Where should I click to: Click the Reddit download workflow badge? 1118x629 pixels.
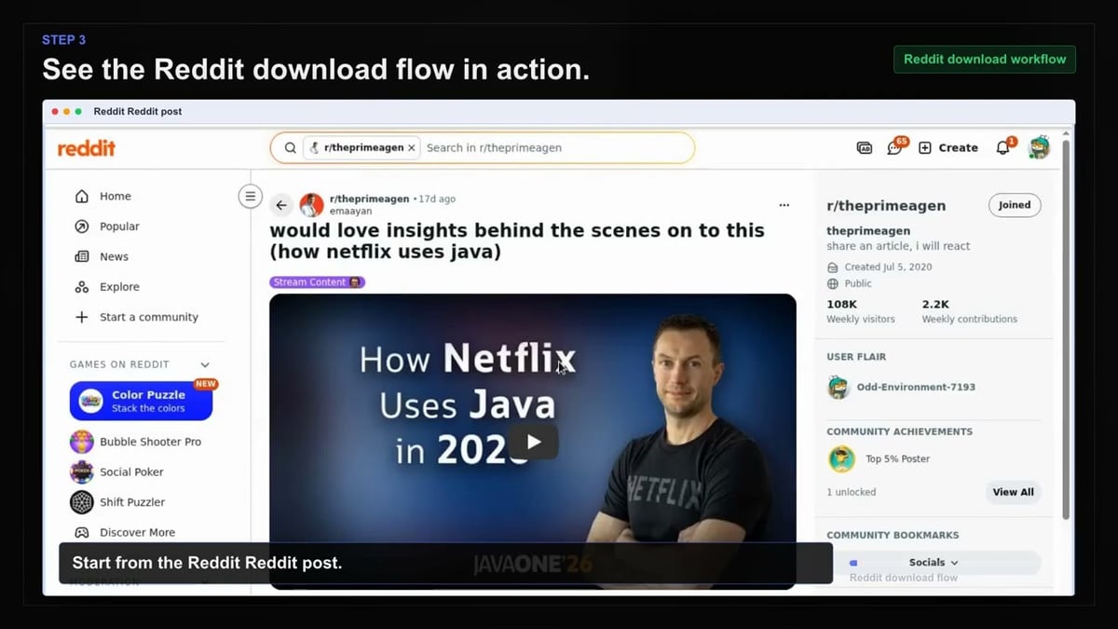point(985,60)
